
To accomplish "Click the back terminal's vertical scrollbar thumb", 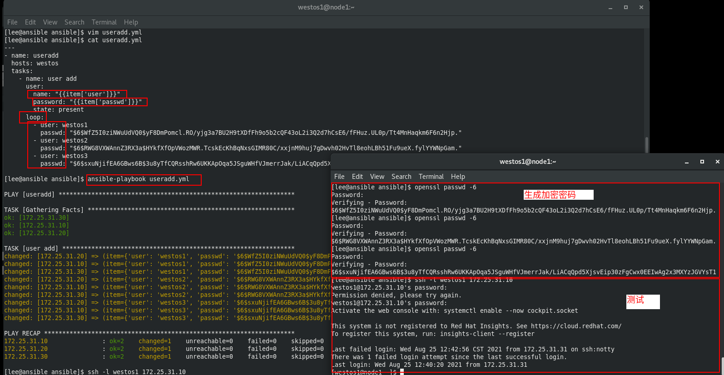I will pos(647,145).
